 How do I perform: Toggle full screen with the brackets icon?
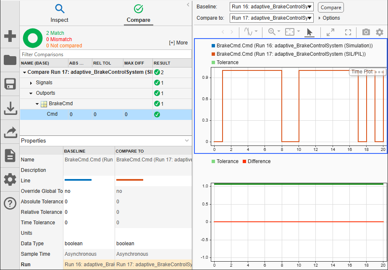tap(348, 32)
